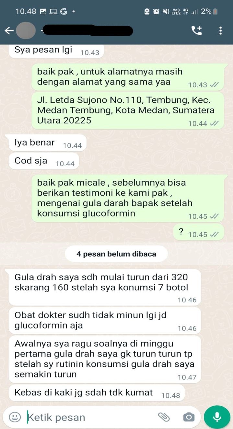The image size is (233, 429).
Task: Open the contact's profile picture
Action: pos(26,31)
